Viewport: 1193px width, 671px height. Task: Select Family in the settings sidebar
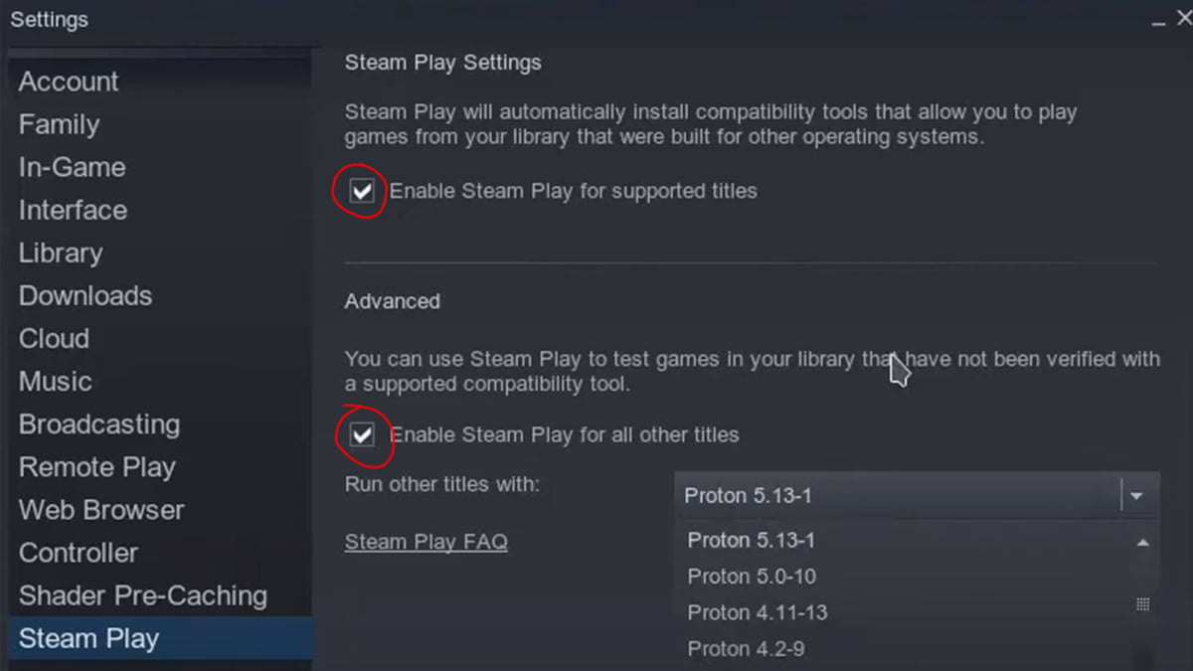pos(59,124)
